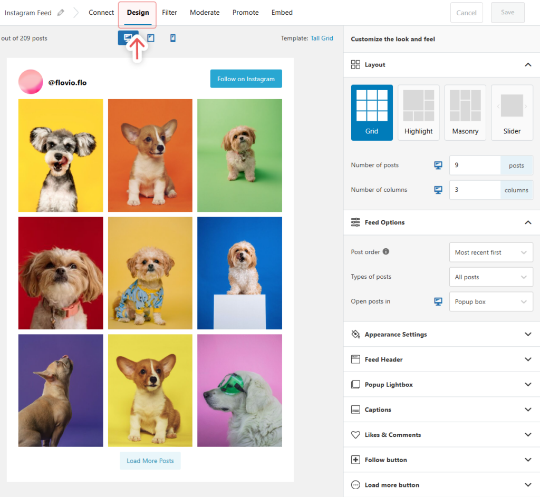Click the desktop icon beside Number of posts
The image size is (540, 497).
click(438, 165)
